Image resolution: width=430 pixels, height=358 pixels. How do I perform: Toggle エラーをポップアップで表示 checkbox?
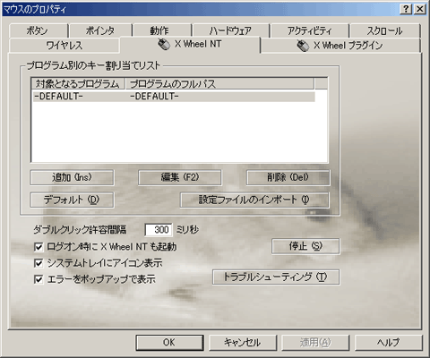39,279
